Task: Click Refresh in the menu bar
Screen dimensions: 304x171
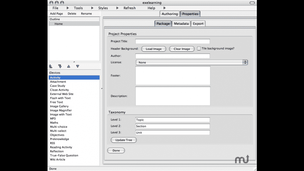Action: (x=130, y=8)
